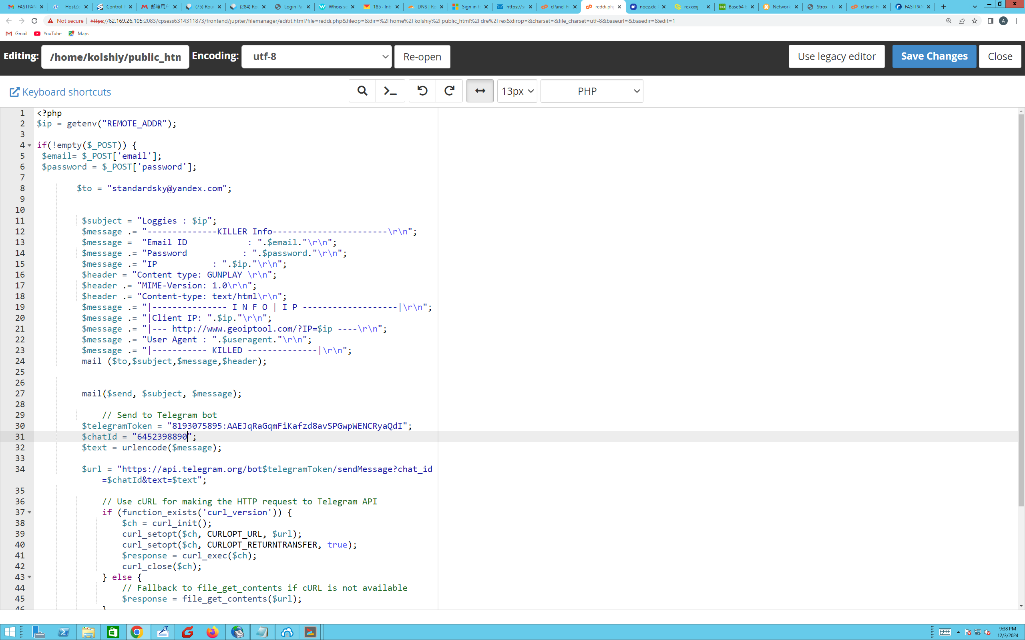
Task: Show hidden system tray icons
Action: point(958,632)
